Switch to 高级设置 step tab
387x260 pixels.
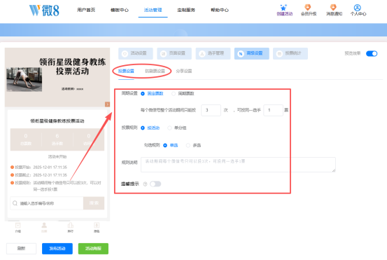coord(252,53)
